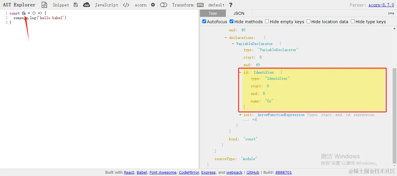
Task: Uncheck the Autofocus checkbox
Action: tap(204, 21)
